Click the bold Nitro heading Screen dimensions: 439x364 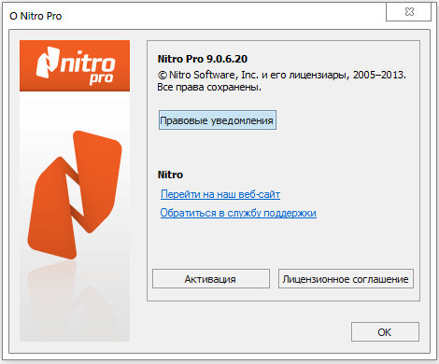[x=170, y=175]
